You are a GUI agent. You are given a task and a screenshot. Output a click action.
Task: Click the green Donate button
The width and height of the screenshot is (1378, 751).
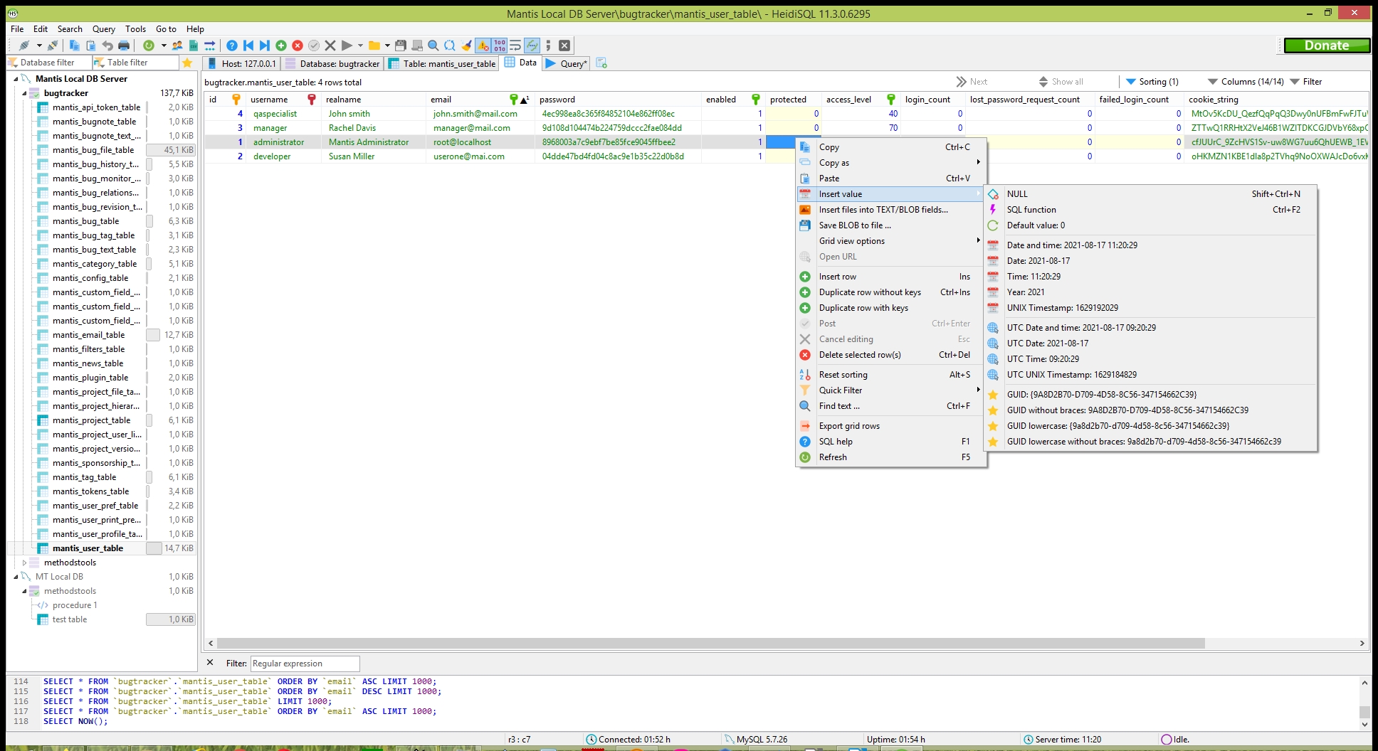coord(1327,46)
